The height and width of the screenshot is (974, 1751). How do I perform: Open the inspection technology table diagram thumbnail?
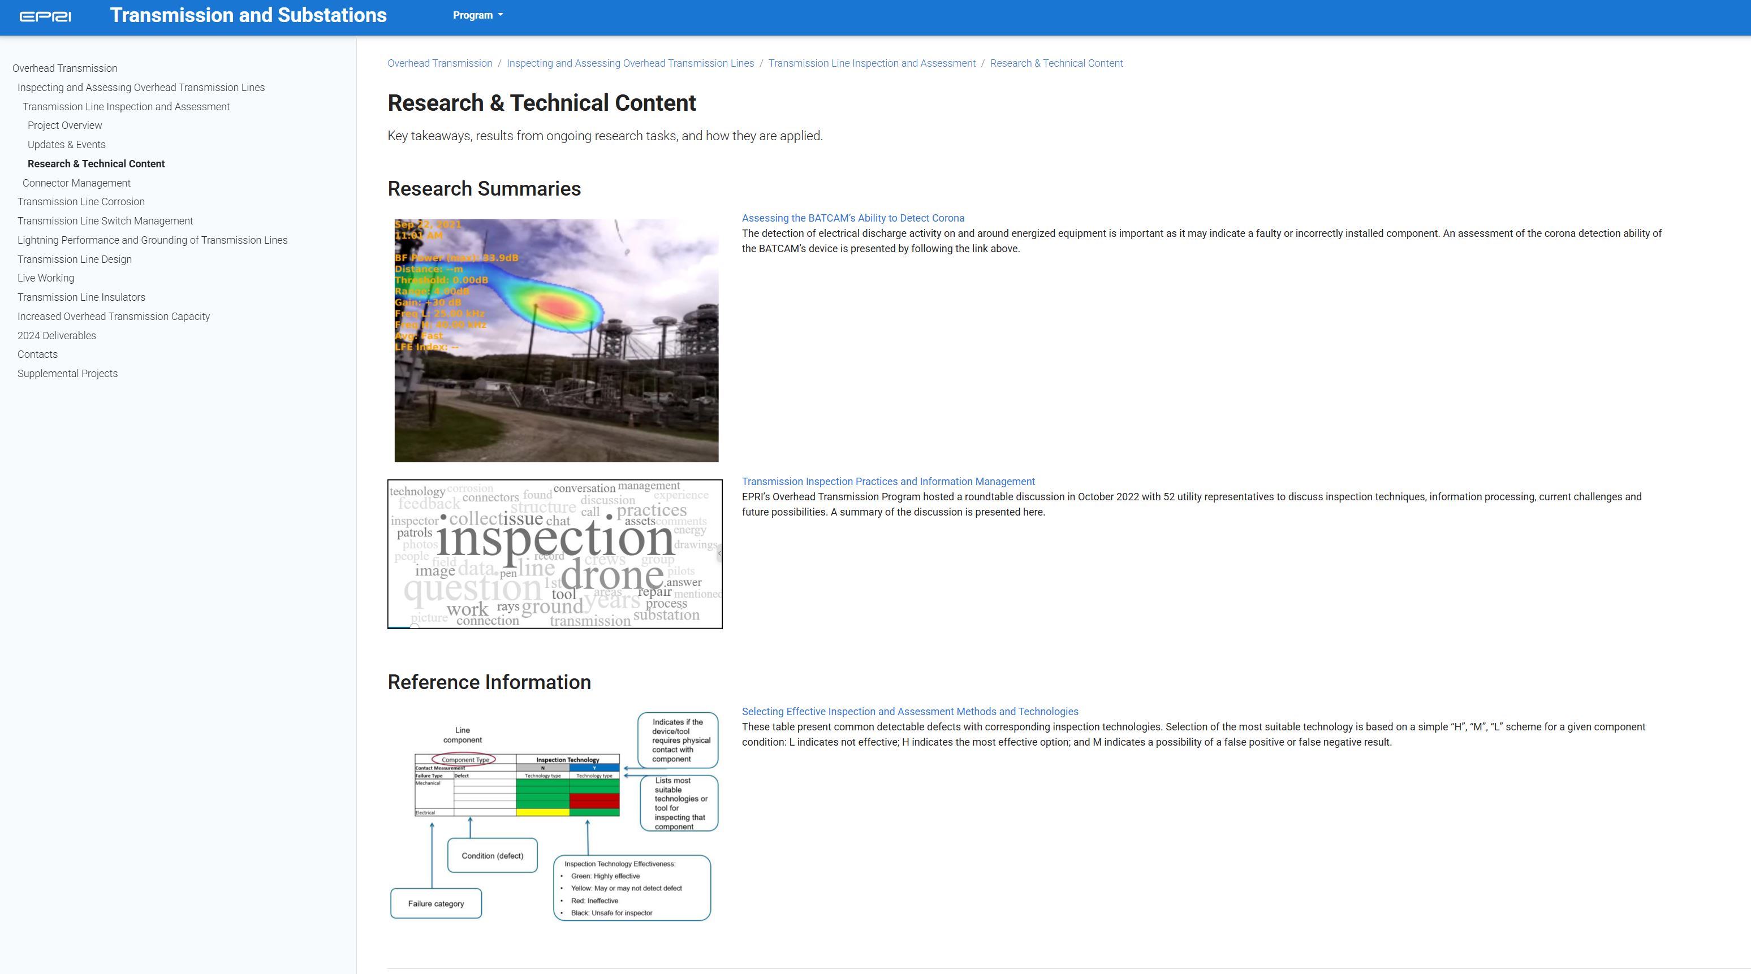tap(555, 815)
